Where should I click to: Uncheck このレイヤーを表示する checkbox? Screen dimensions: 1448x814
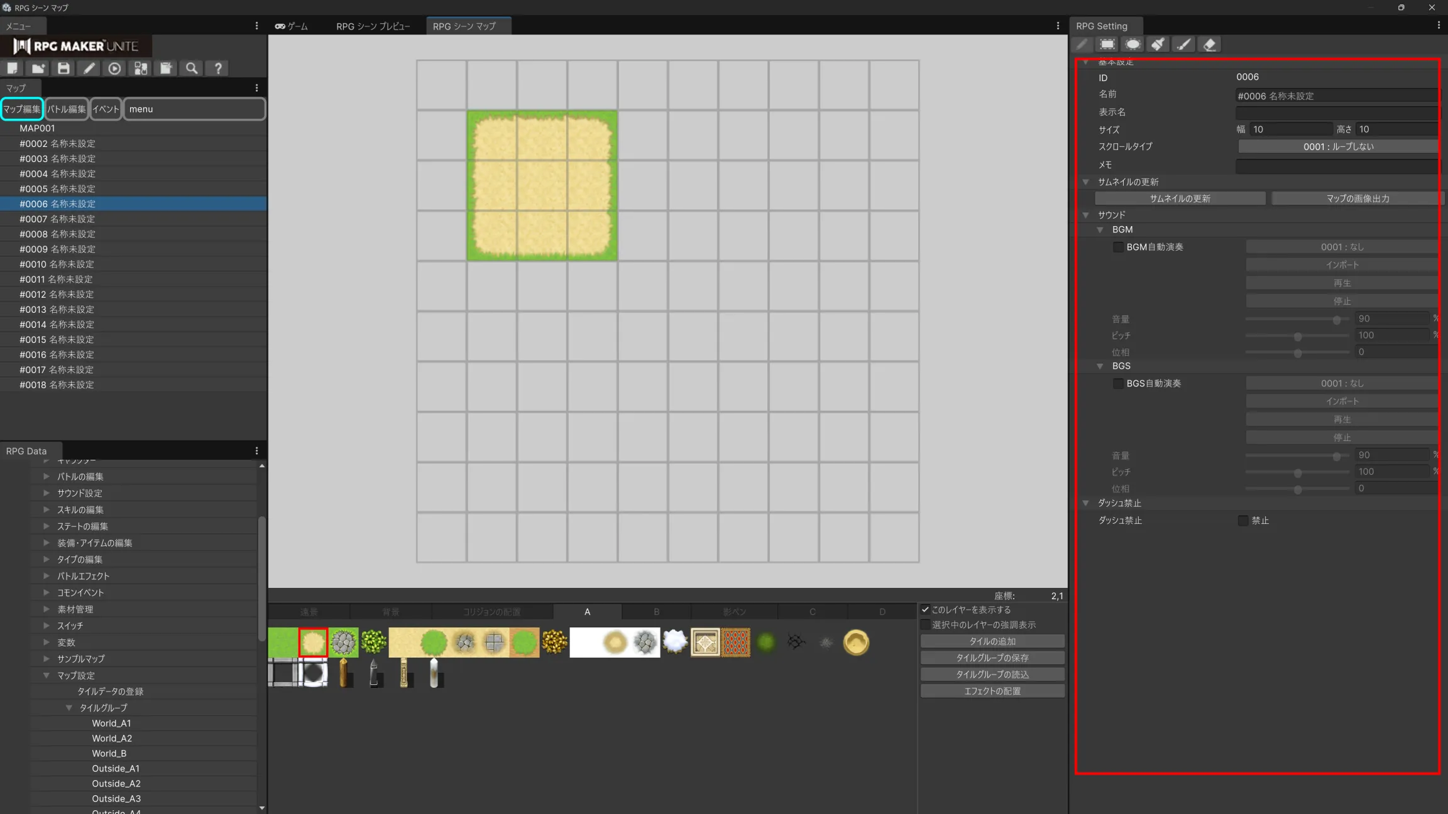click(x=925, y=610)
